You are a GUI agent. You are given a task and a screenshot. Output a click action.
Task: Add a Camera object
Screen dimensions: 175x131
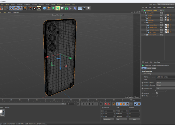tap(84, 8)
